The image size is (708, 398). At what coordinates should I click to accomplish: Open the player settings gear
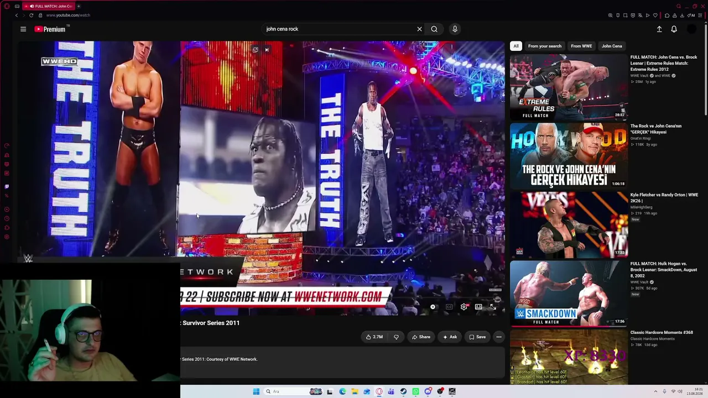(464, 307)
